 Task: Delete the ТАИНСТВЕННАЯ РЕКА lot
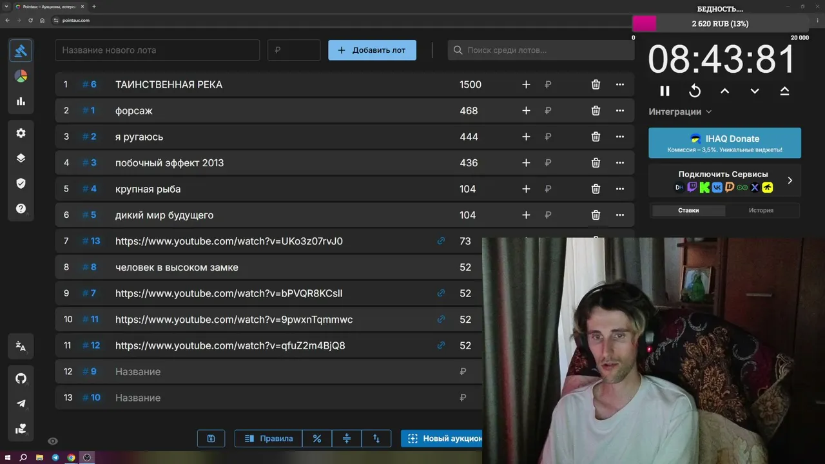[x=596, y=84]
